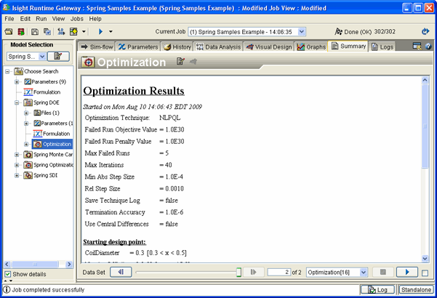Click the Data Set slider handle

(x=238, y=272)
